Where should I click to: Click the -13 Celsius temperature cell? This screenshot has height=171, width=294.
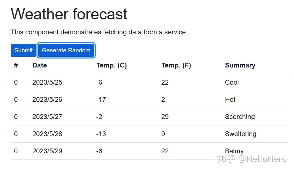coord(101,134)
